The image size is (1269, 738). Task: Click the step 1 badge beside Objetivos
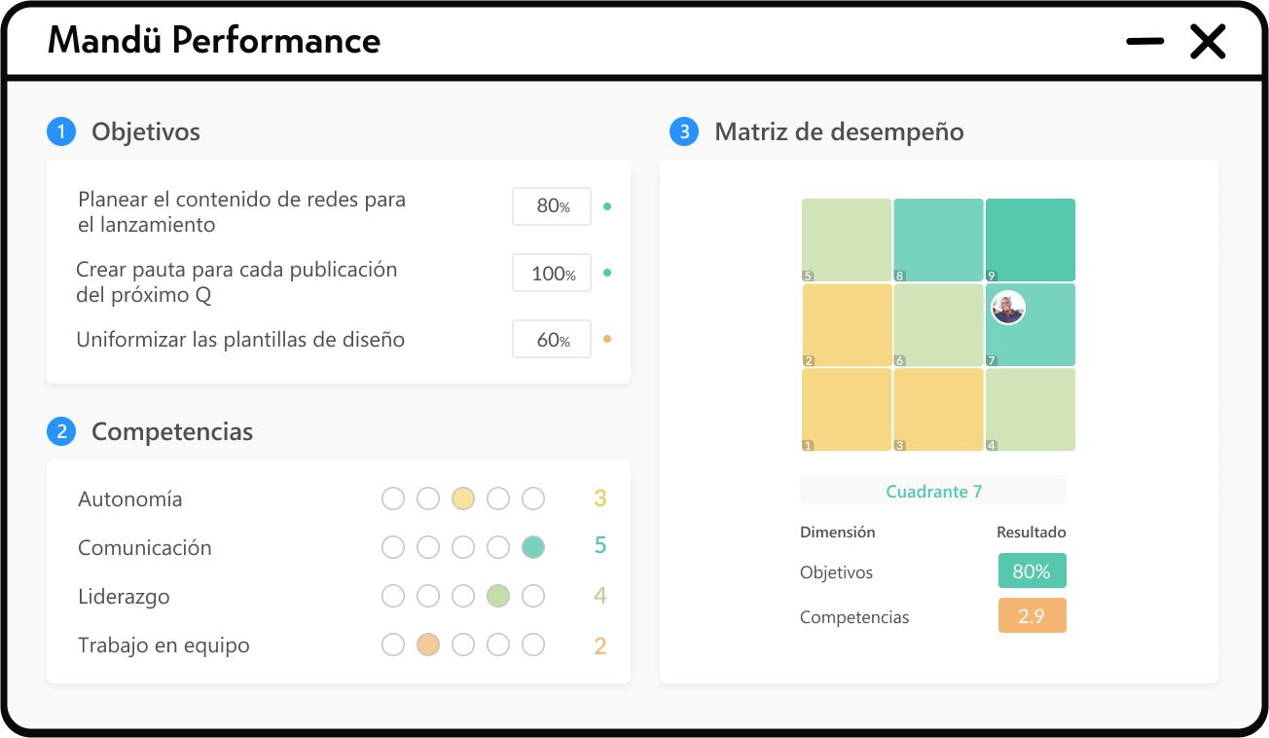point(61,131)
